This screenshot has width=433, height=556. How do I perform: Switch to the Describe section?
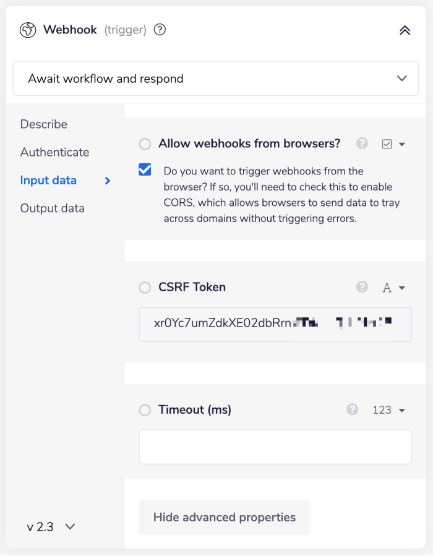point(43,124)
